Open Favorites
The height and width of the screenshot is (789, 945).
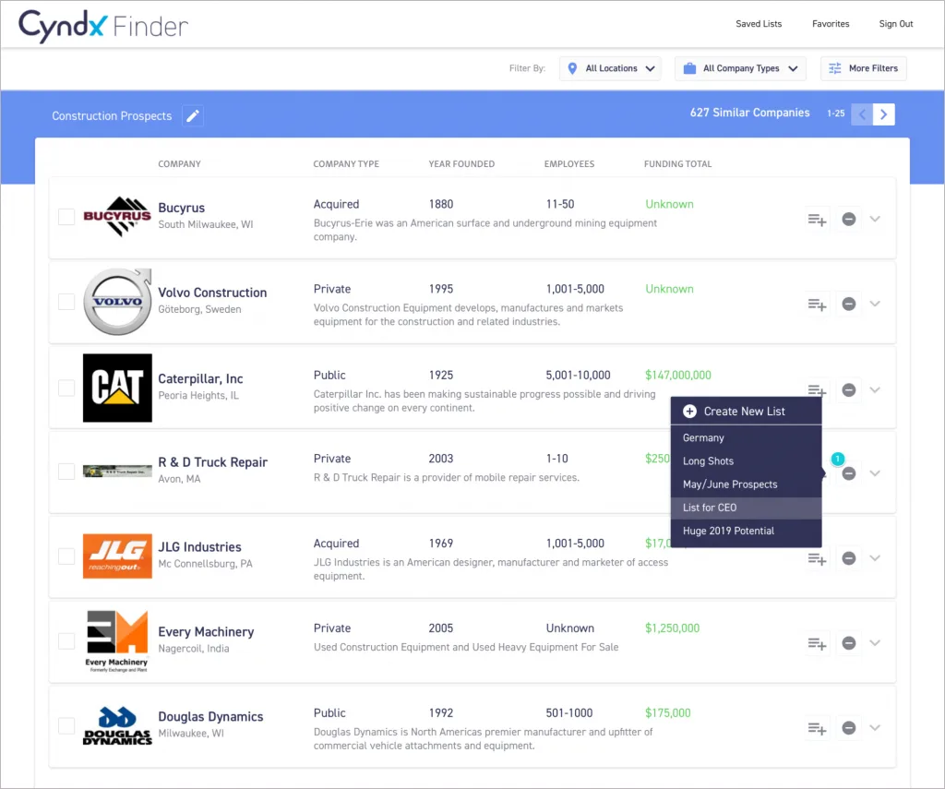point(831,23)
